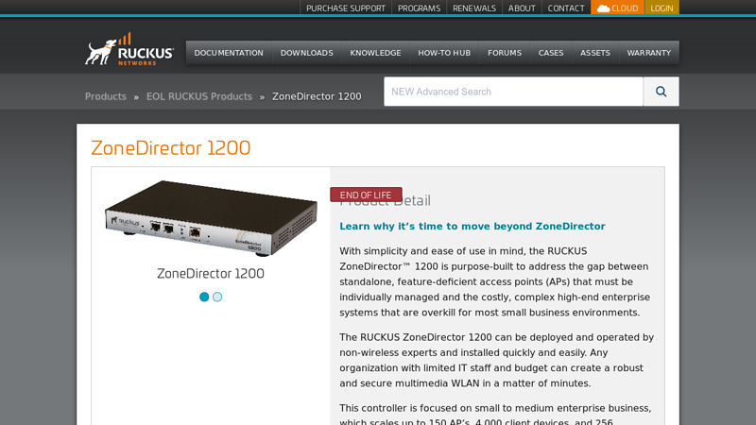756x425 pixels.
Task: Open Purchase Support menu item
Action: pyautogui.click(x=346, y=8)
